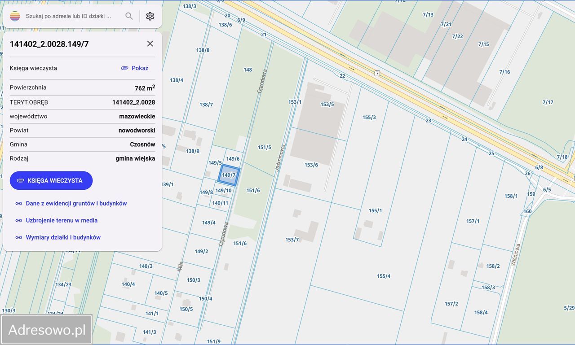Select the highlighted parcel 149/7 on map

[x=229, y=175]
